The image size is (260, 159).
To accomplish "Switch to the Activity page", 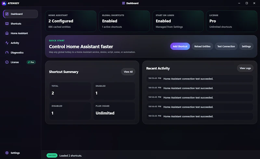I will [20, 43].
